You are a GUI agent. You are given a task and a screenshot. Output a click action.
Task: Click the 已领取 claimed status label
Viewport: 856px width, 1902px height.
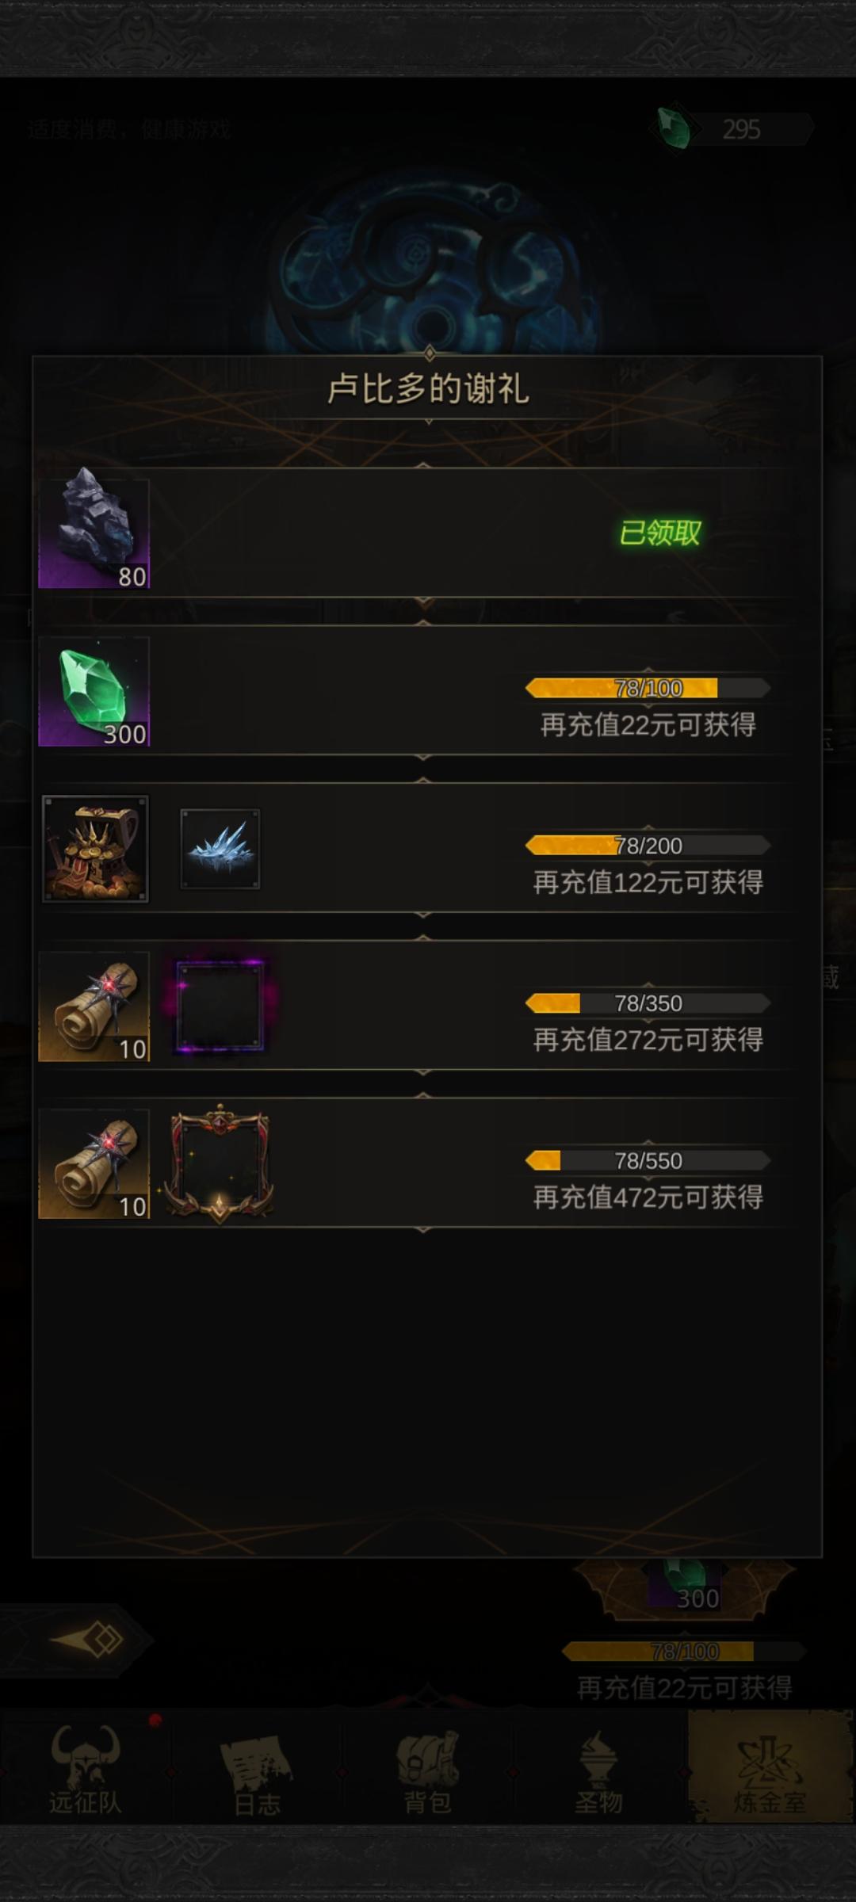click(x=660, y=533)
